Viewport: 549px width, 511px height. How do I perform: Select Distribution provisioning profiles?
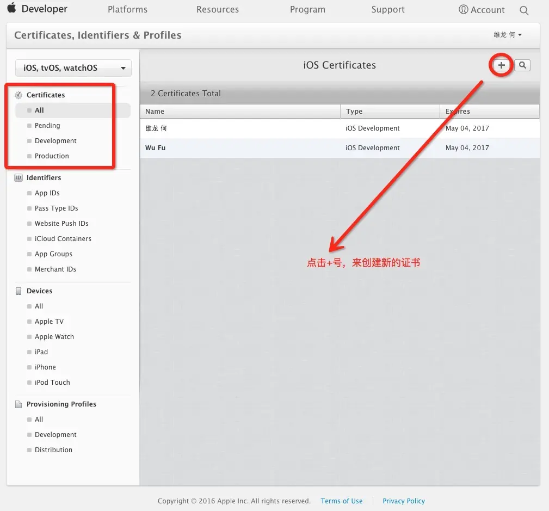pos(53,450)
